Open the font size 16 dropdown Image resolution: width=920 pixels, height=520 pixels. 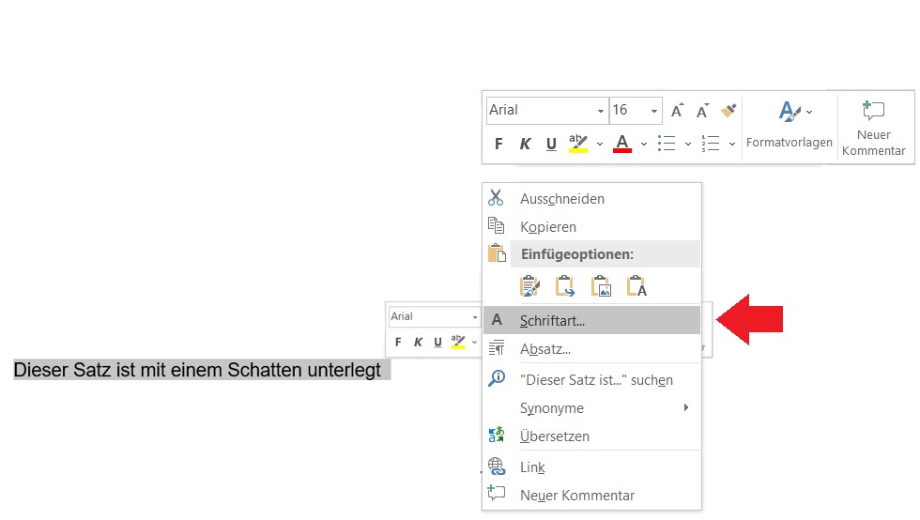click(x=654, y=111)
